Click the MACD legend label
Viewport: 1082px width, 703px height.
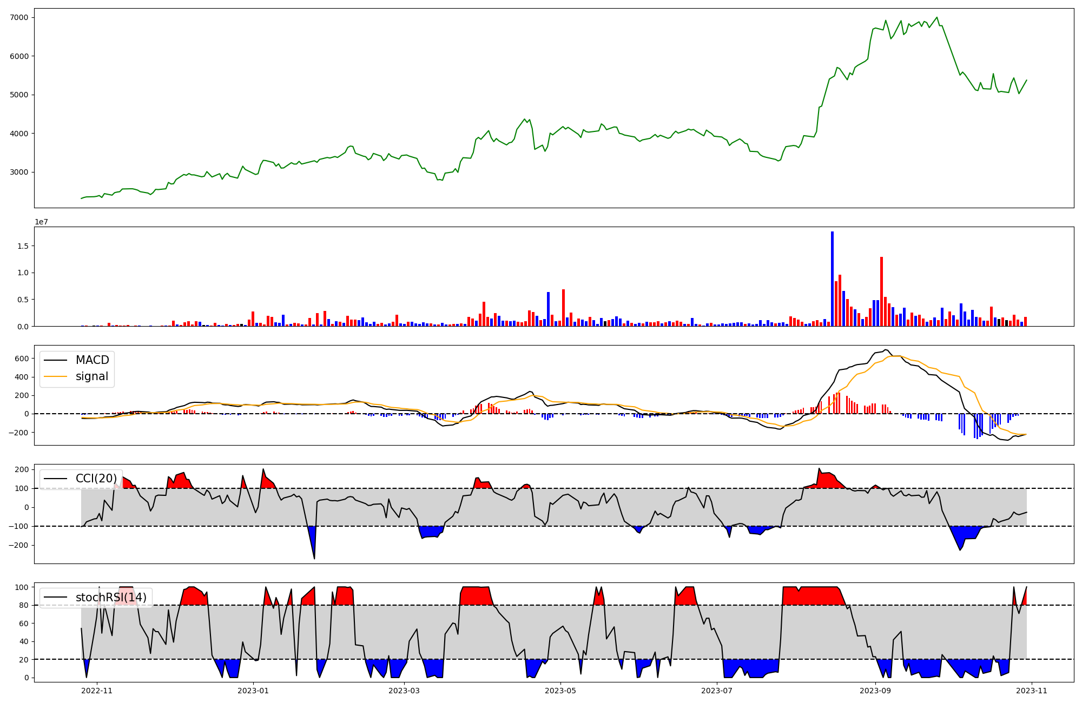92,360
